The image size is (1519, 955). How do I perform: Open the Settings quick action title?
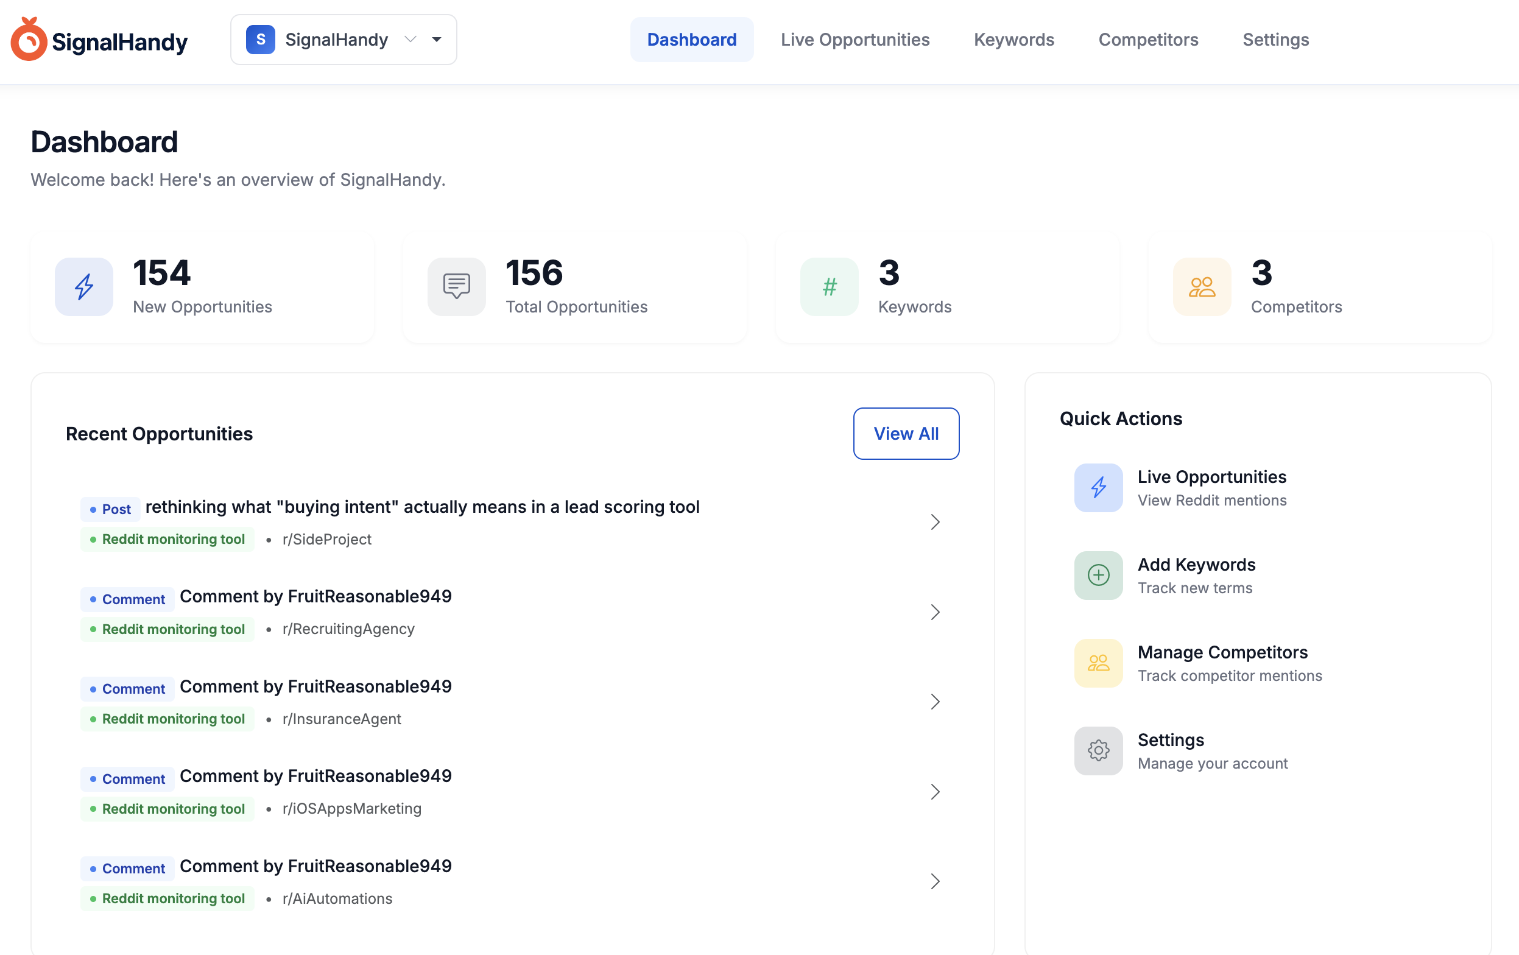coord(1171,740)
